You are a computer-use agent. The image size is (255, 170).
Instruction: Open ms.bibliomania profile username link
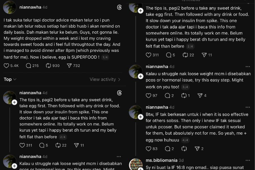click(x=161, y=160)
